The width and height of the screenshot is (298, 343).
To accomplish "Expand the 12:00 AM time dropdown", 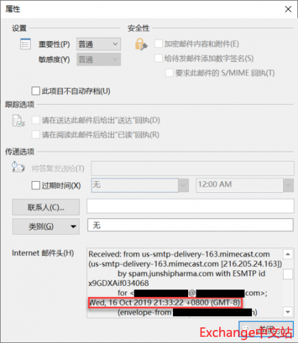I will coord(288,185).
